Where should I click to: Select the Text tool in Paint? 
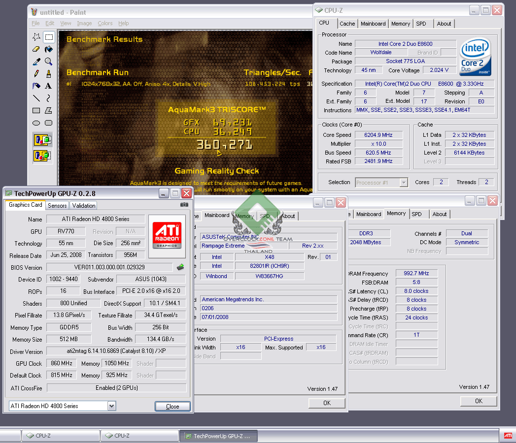click(x=49, y=86)
